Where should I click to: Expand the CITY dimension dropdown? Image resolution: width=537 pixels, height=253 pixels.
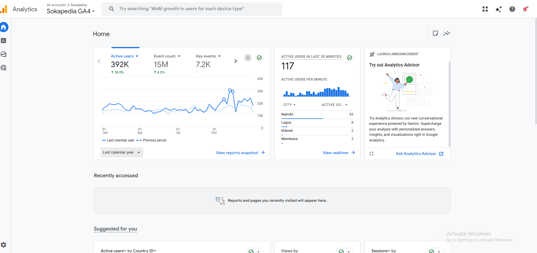point(289,105)
